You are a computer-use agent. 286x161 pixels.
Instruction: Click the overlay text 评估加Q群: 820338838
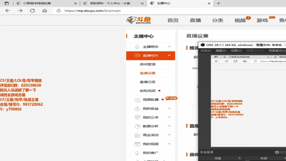tap(21, 85)
